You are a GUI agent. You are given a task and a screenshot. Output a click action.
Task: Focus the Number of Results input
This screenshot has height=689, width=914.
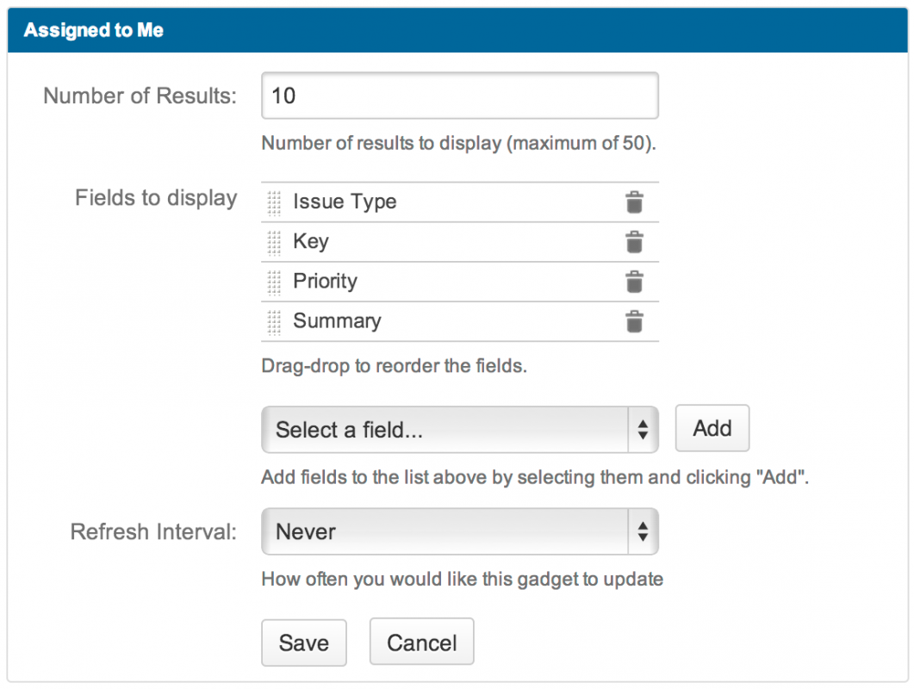point(459,96)
